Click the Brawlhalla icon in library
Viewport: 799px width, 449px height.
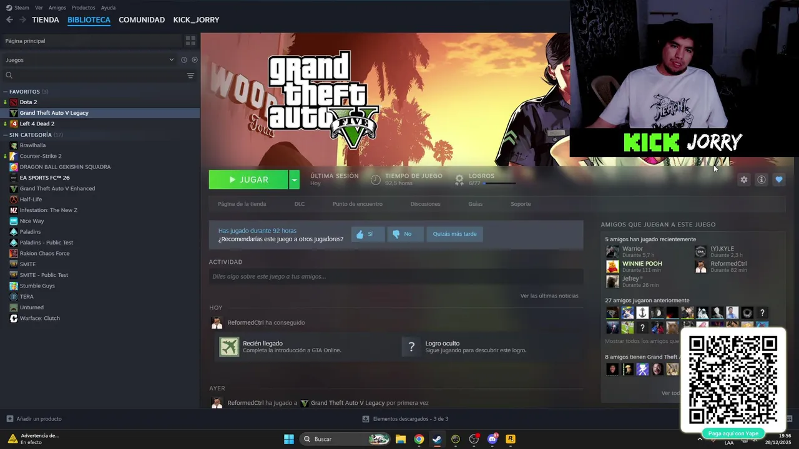click(14, 145)
